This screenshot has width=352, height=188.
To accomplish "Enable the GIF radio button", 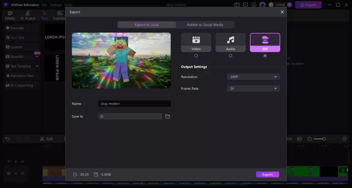I will click(265, 56).
